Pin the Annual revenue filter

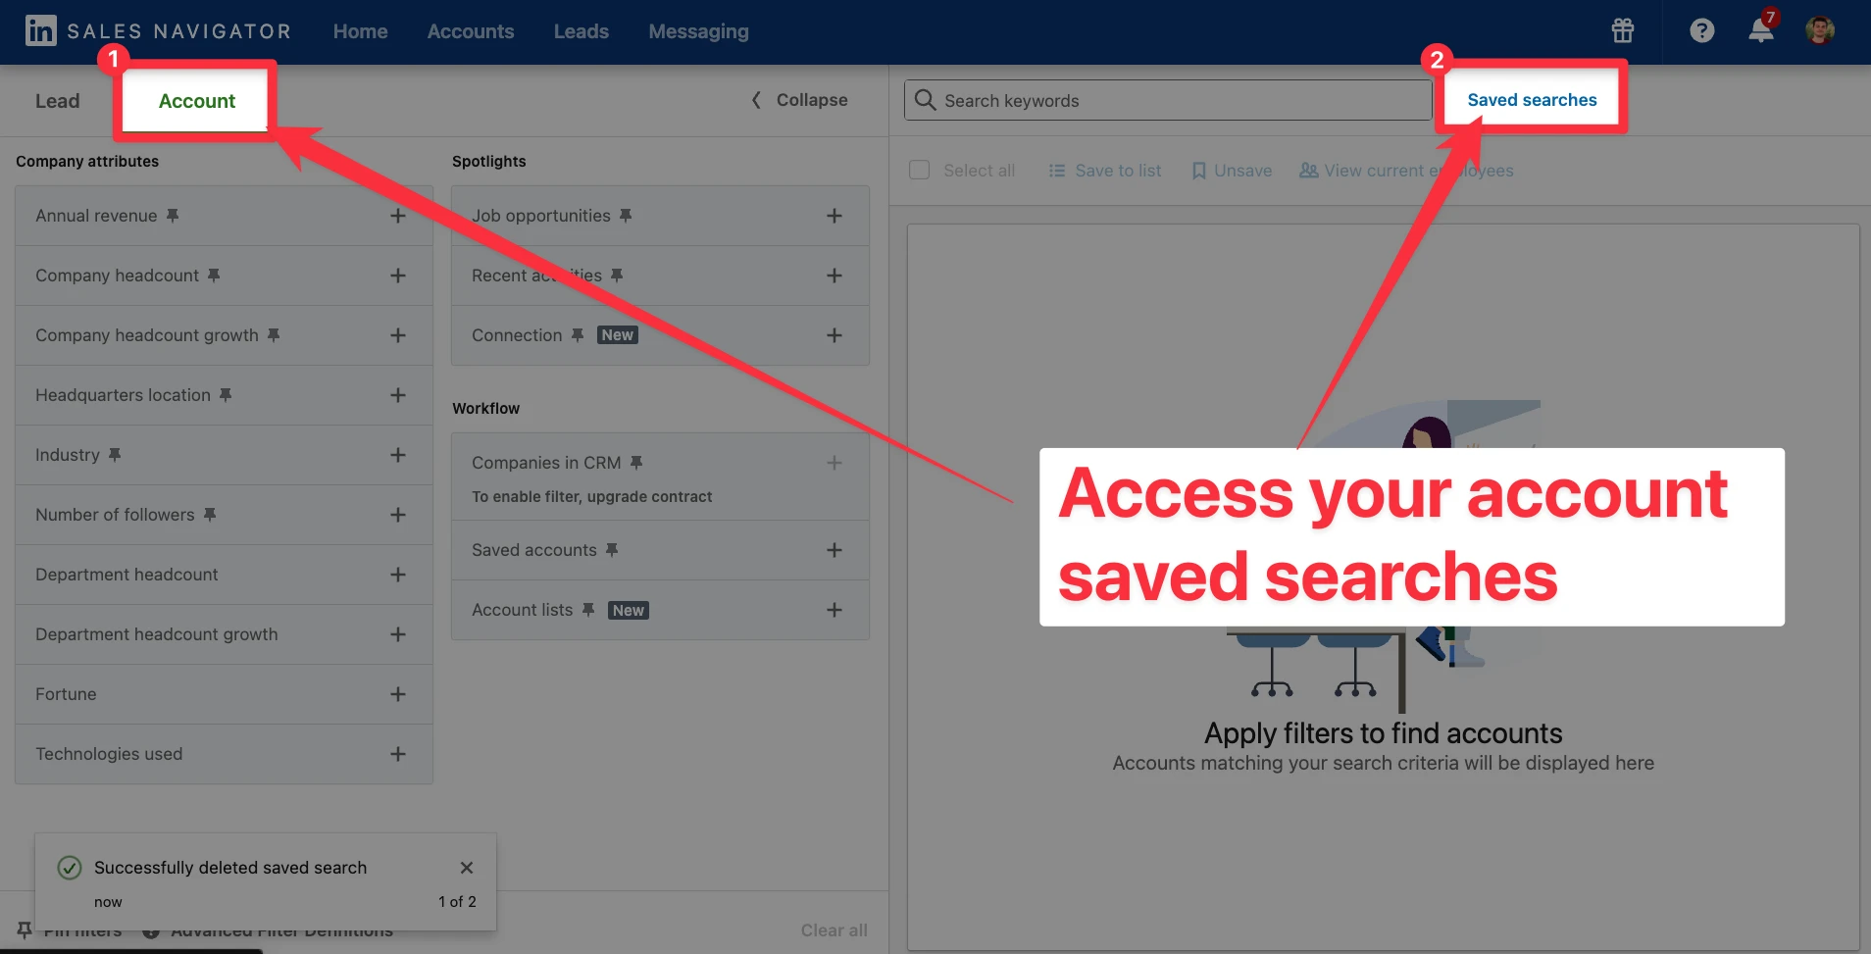(173, 216)
